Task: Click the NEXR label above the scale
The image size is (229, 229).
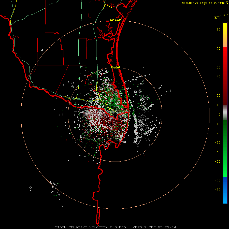Action: coord(224,15)
